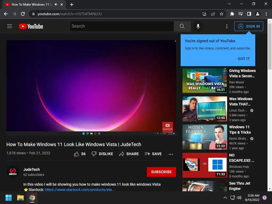Screen dimensions: 272x204
Task: Show hidden tray icons chevron
Action: pos(225,198)
